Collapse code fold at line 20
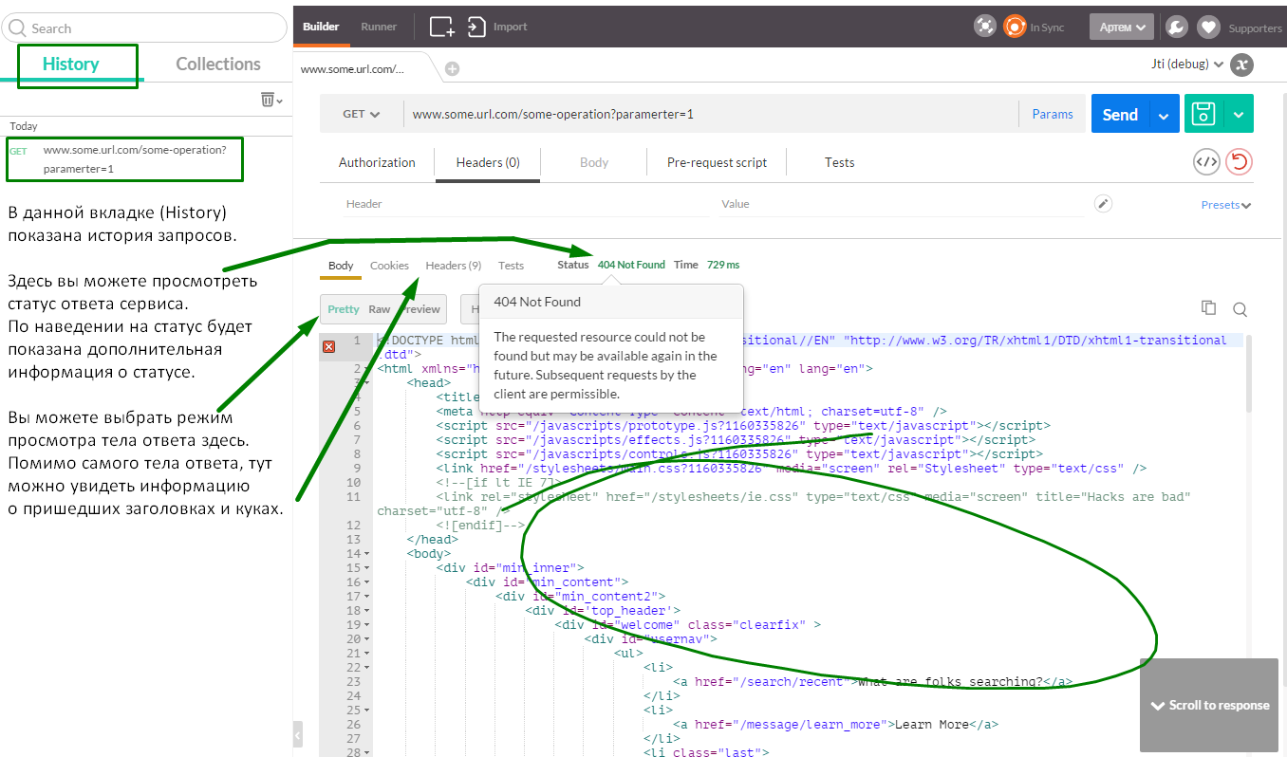Screen dimensions: 1287x757 (367, 639)
